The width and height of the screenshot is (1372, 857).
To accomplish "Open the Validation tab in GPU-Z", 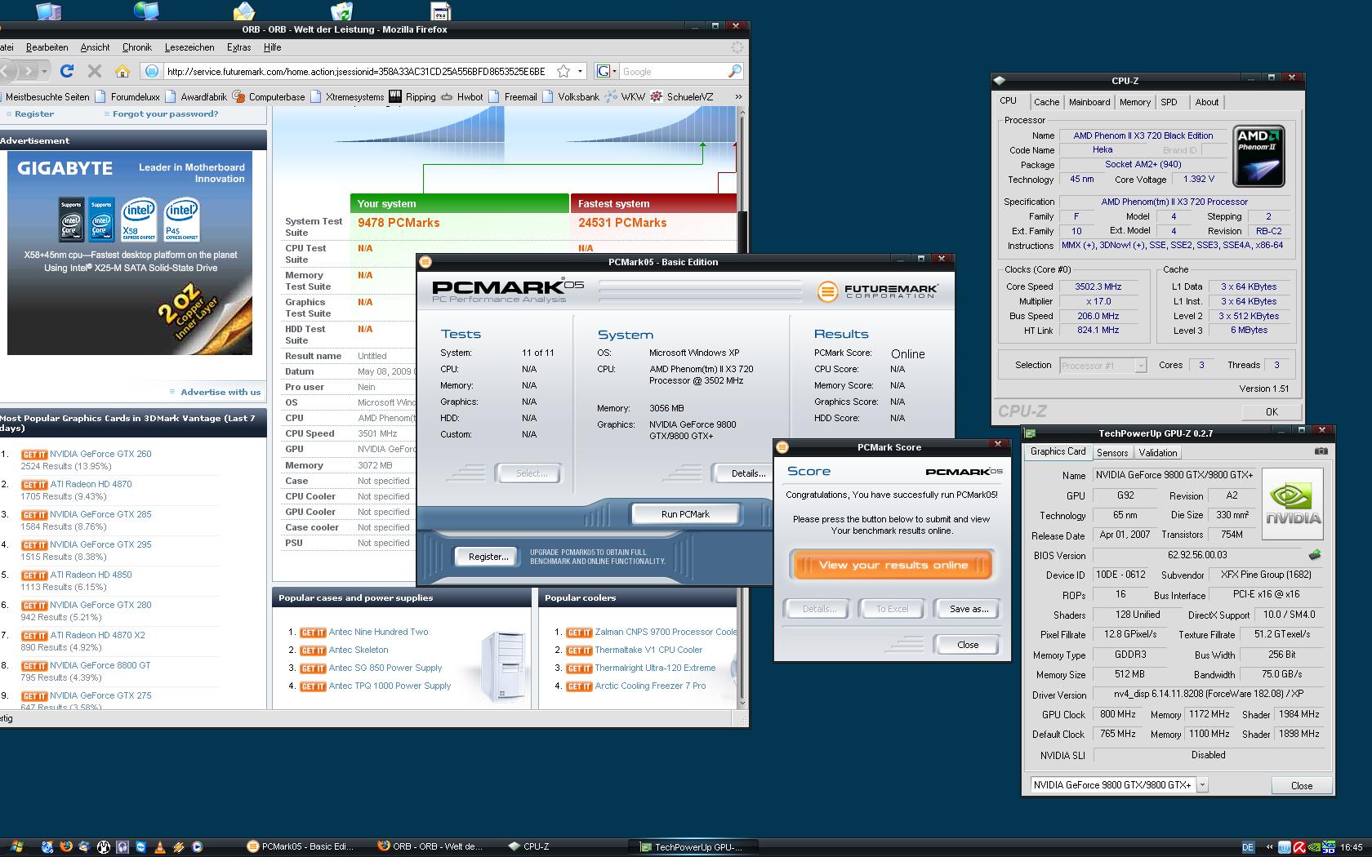I will tap(1158, 453).
